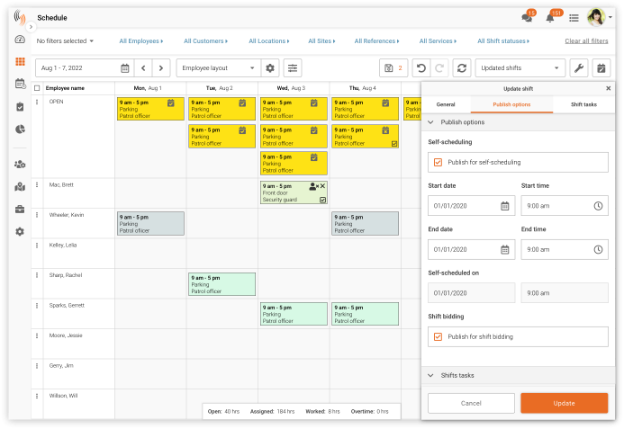Viewport: 624px width, 429px height.
Task: Open the settings gear in sidebar
Action: click(x=20, y=231)
